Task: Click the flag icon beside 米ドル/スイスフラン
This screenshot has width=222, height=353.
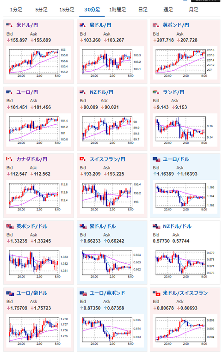Action: [156, 293]
